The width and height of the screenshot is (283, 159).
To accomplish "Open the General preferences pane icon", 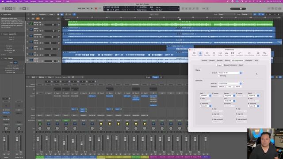I will [x=194, y=53].
